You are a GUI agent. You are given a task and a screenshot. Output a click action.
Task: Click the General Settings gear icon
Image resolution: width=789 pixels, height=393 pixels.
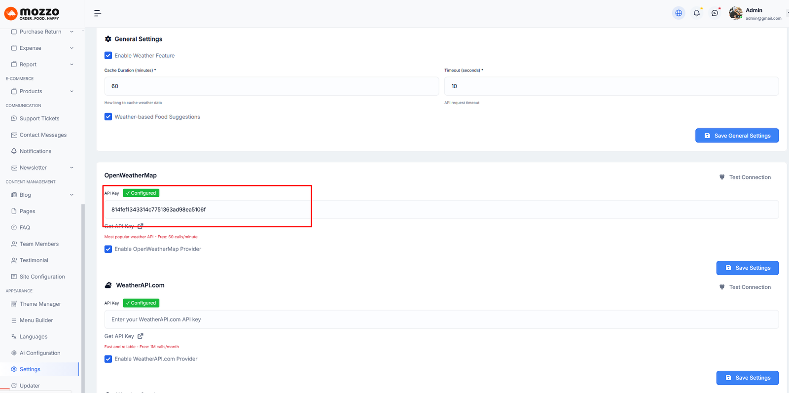click(108, 39)
